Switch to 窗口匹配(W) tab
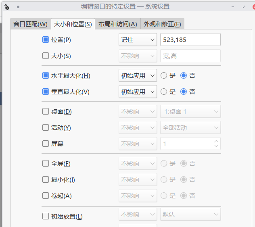 [30, 24]
